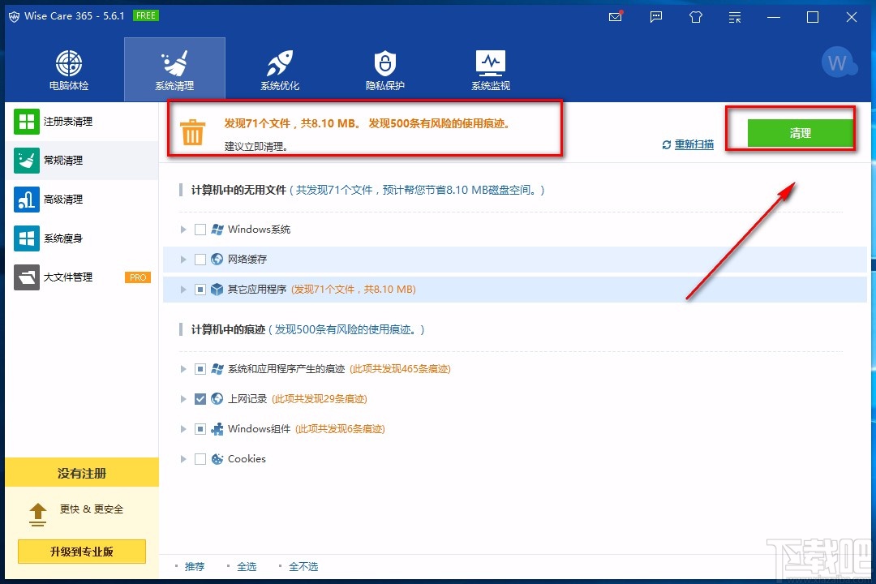Click the 重新扫描 link
The image size is (876, 584).
693,144
